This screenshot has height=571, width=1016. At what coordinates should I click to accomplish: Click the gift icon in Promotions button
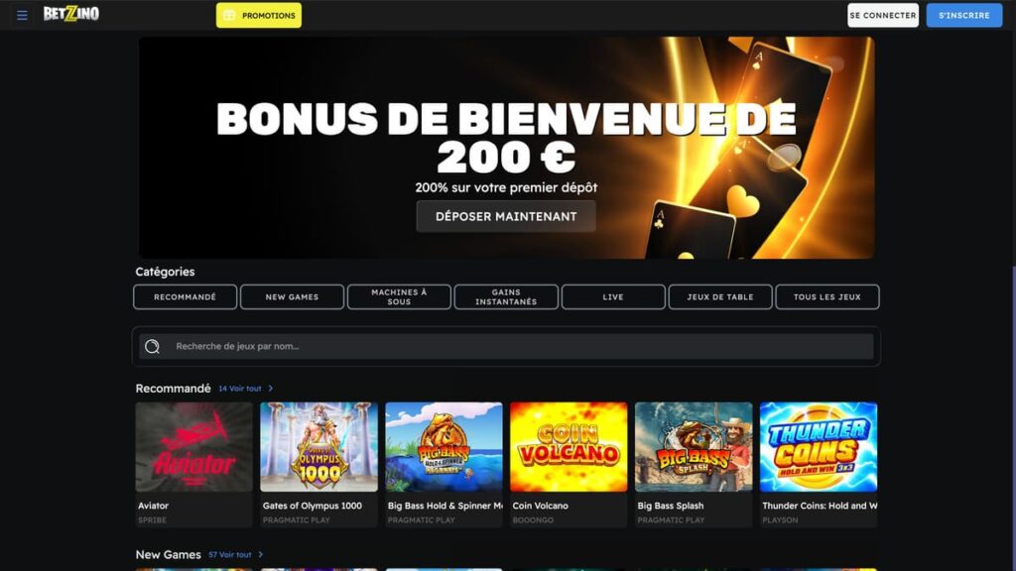pyautogui.click(x=229, y=16)
